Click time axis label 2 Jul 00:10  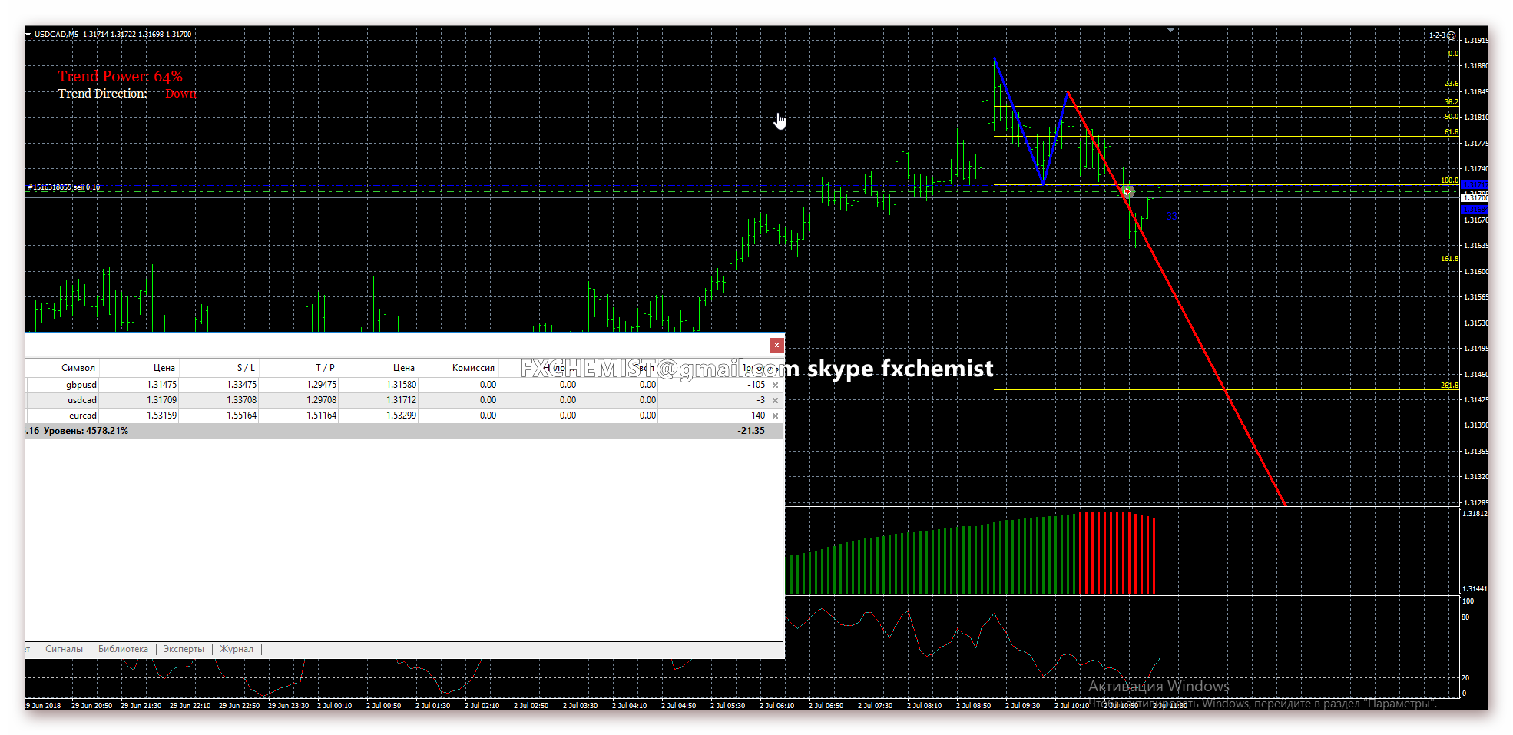[x=334, y=706]
